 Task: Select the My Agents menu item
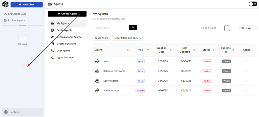pos(67,23)
